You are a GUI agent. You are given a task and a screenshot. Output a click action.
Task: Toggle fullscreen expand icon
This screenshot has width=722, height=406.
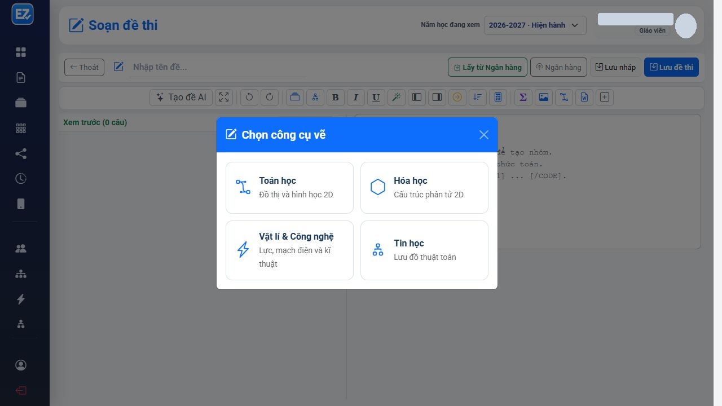pyautogui.click(x=224, y=97)
